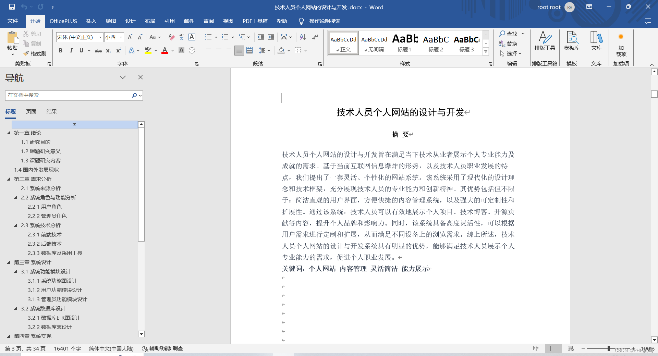Jump to 1.4 国内外发展现状 heading
Viewport: 658px width, 356px height.
[36, 170]
